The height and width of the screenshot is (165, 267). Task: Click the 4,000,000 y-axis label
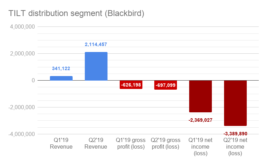(22, 27)
